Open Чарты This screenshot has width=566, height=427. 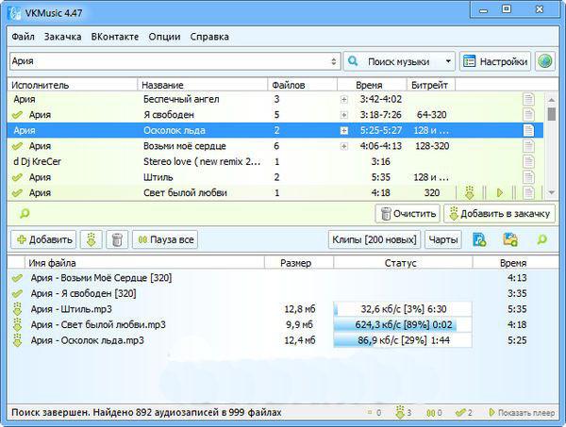pyautogui.click(x=443, y=239)
